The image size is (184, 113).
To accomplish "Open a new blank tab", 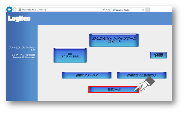I will 147,10.
